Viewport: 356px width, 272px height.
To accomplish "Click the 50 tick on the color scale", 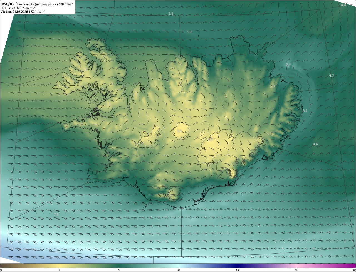I will (x=354, y=270).
